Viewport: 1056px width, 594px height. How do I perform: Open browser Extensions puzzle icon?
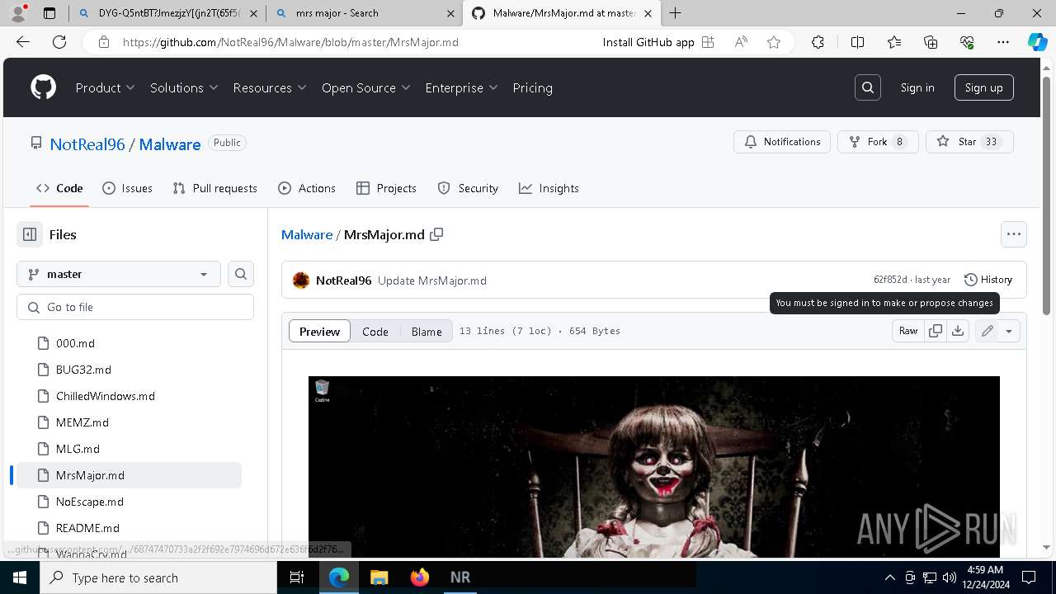(x=818, y=42)
